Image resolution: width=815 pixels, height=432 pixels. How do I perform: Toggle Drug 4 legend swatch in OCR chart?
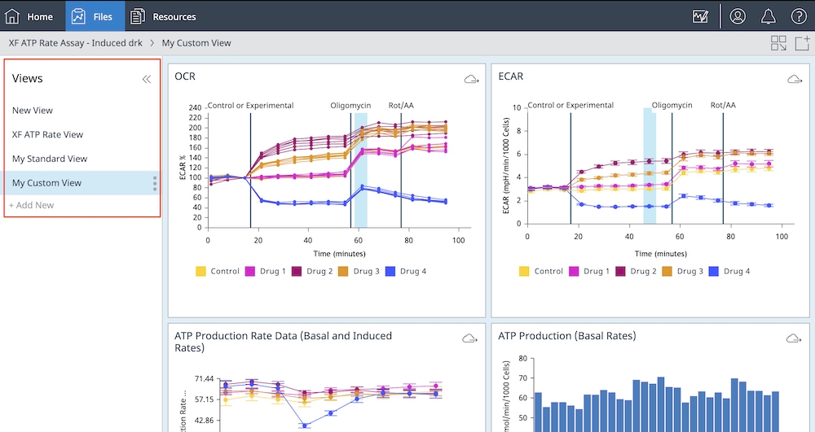pos(392,271)
